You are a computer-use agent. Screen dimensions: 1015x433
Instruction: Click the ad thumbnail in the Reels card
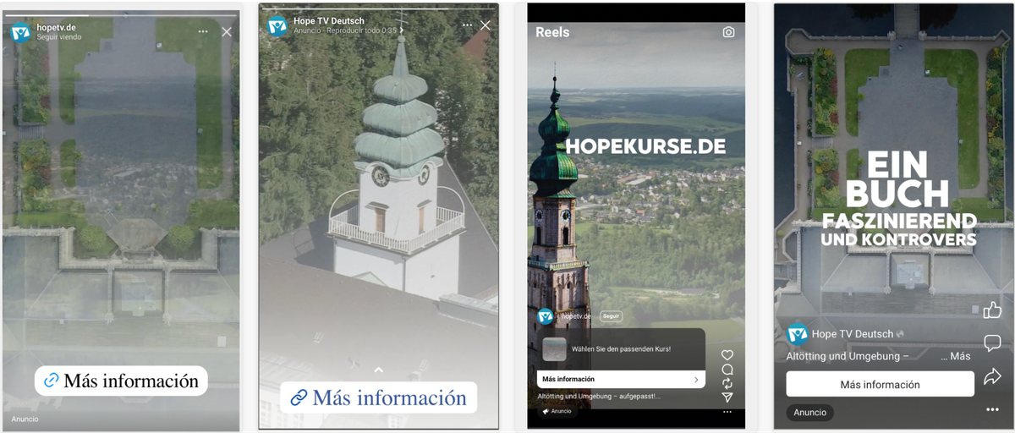554,348
